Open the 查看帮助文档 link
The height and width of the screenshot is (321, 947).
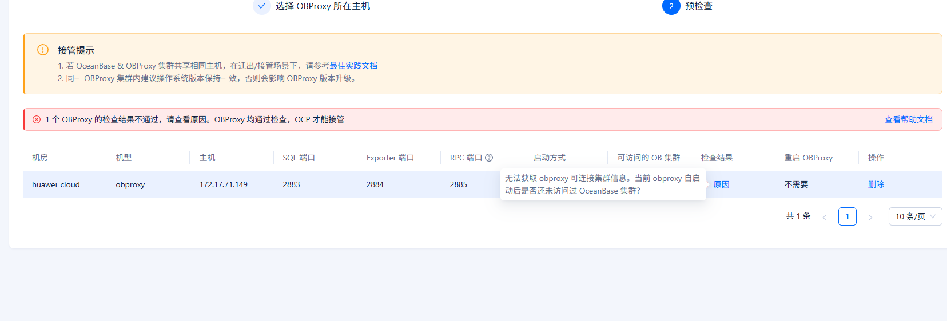pyautogui.click(x=908, y=119)
